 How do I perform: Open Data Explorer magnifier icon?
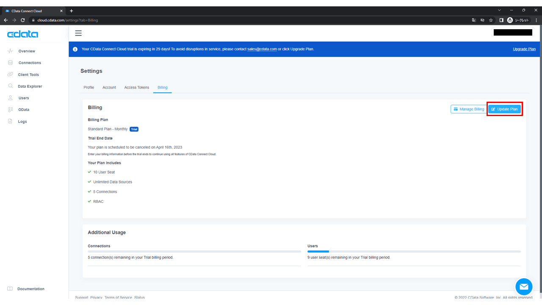pyautogui.click(x=11, y=86)
